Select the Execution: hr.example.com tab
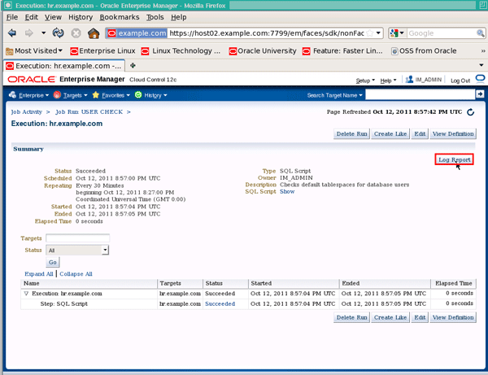Screen dimensions: 488x375 tap(64, 66)
